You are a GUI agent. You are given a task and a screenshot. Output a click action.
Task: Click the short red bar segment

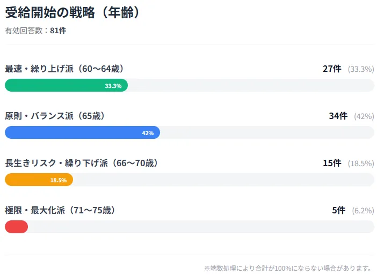tap(16, 227)
